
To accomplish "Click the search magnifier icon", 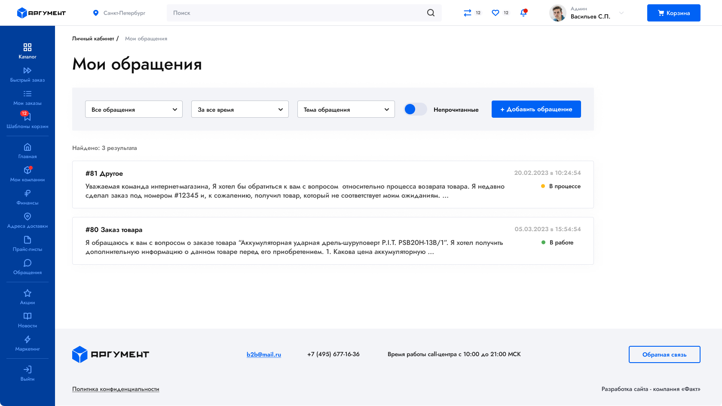I will pos(431,13).
